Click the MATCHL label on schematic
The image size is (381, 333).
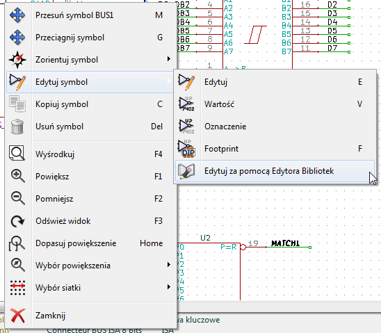pos(285,243)
